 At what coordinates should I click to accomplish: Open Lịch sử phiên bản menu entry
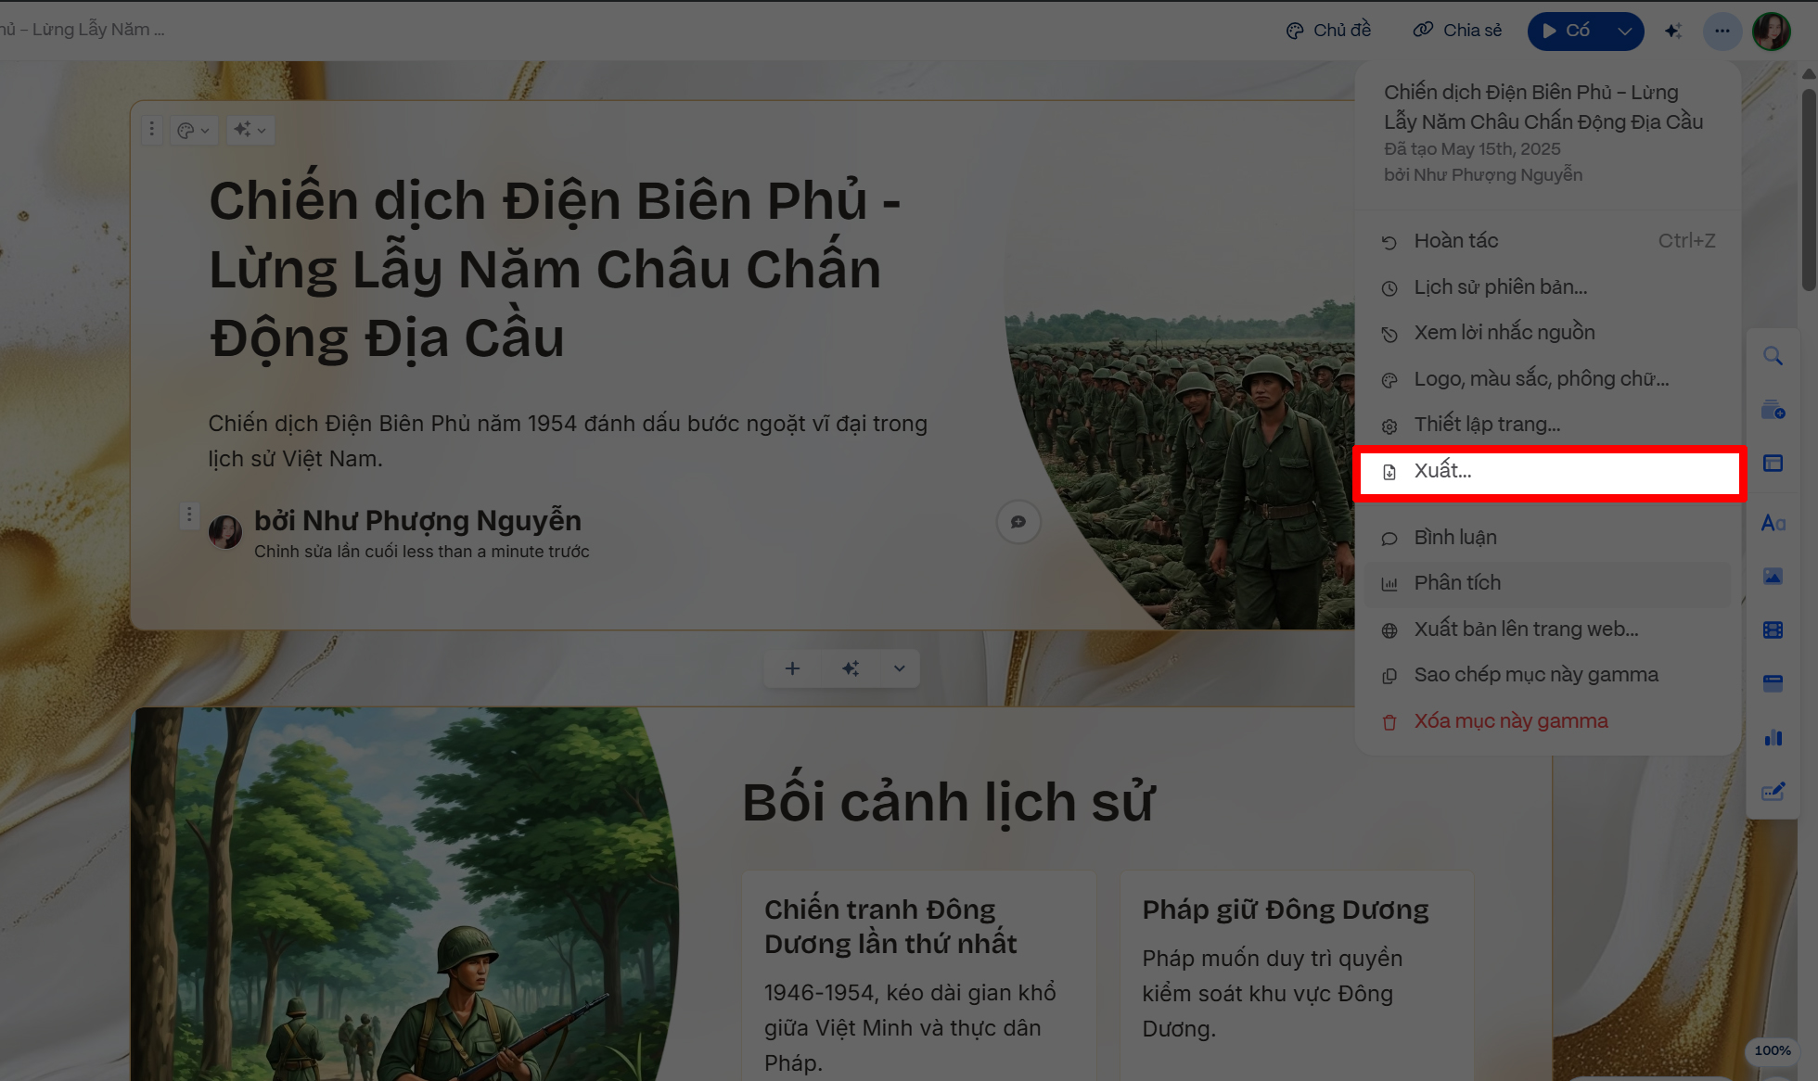point(1547,287)
